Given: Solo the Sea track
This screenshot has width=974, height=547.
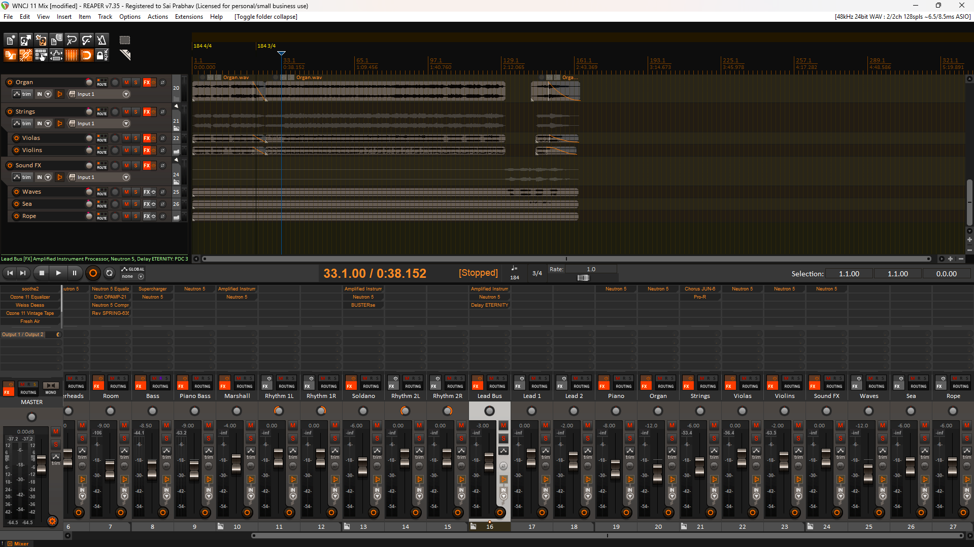Looking at the screenshot, I should [x=136, y=204].
